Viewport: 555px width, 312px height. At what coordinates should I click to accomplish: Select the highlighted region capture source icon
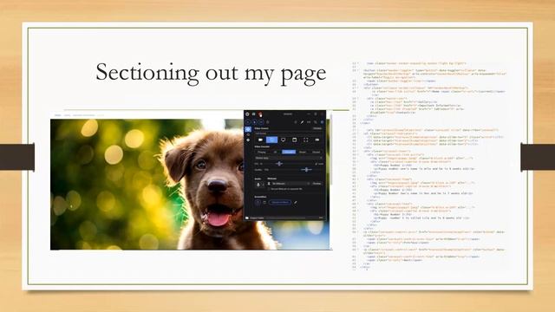(271, 140)
